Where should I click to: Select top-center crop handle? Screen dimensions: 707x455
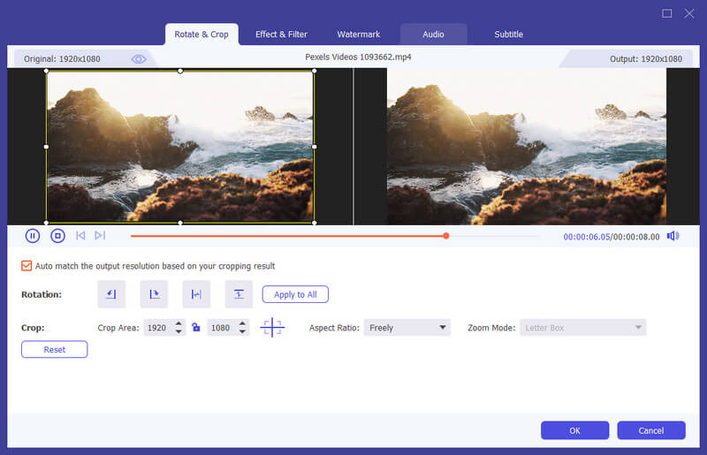[x=180, y=71]
